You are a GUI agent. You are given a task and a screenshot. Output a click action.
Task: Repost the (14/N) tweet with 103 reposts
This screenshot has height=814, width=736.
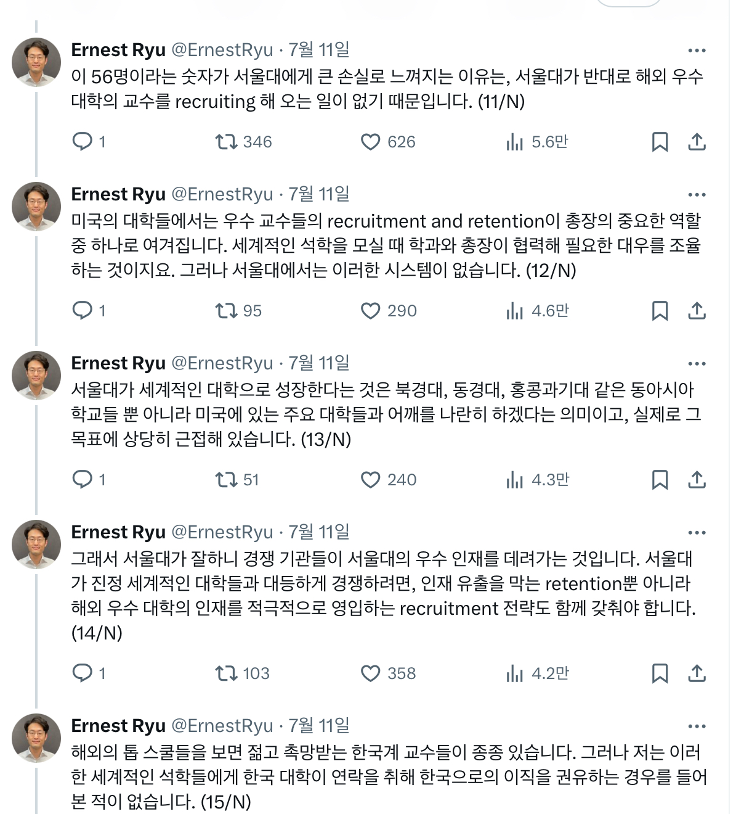click(x=225, y=673)
